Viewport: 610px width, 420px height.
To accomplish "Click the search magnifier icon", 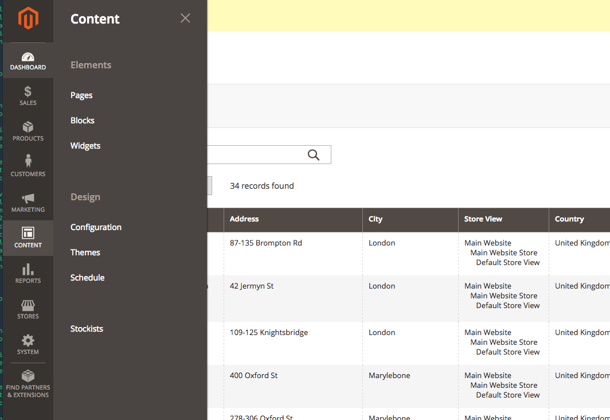I will pos(314,155).
